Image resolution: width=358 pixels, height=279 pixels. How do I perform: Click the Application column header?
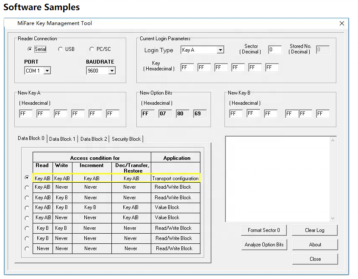177,158
